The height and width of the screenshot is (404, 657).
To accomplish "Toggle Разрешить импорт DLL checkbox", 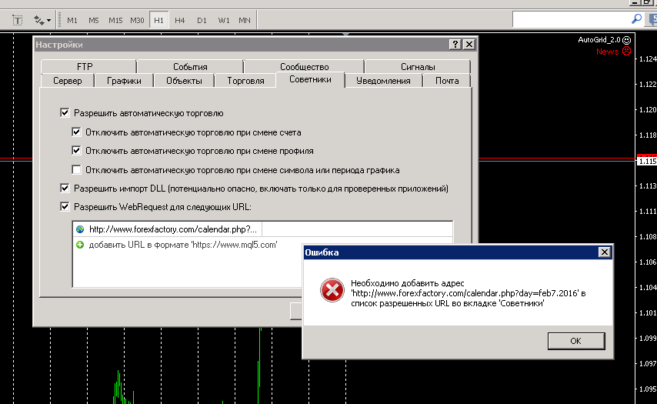I will coord(65,189).
